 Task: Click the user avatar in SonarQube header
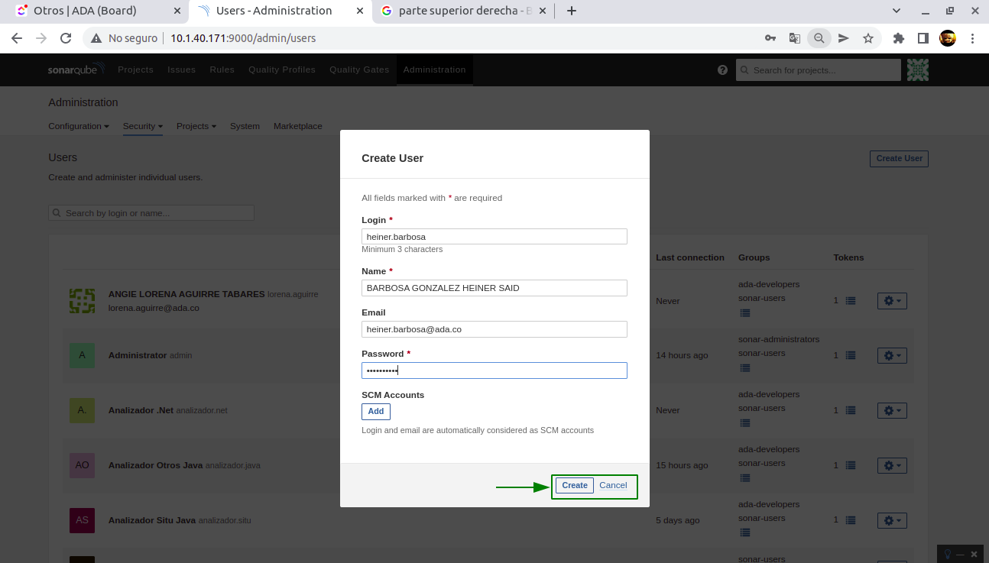(917, 70)
